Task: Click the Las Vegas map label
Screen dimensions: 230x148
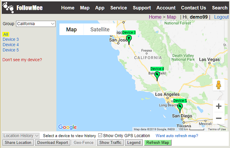Action: [x=209, y=60]
